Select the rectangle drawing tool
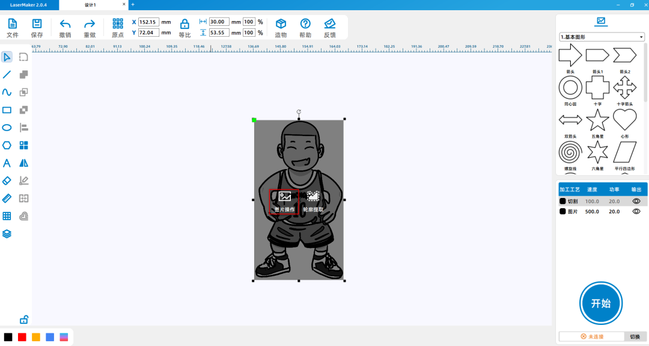Image resolution: width=649 pixels, height=346 pixels. (x=7, y=110)
